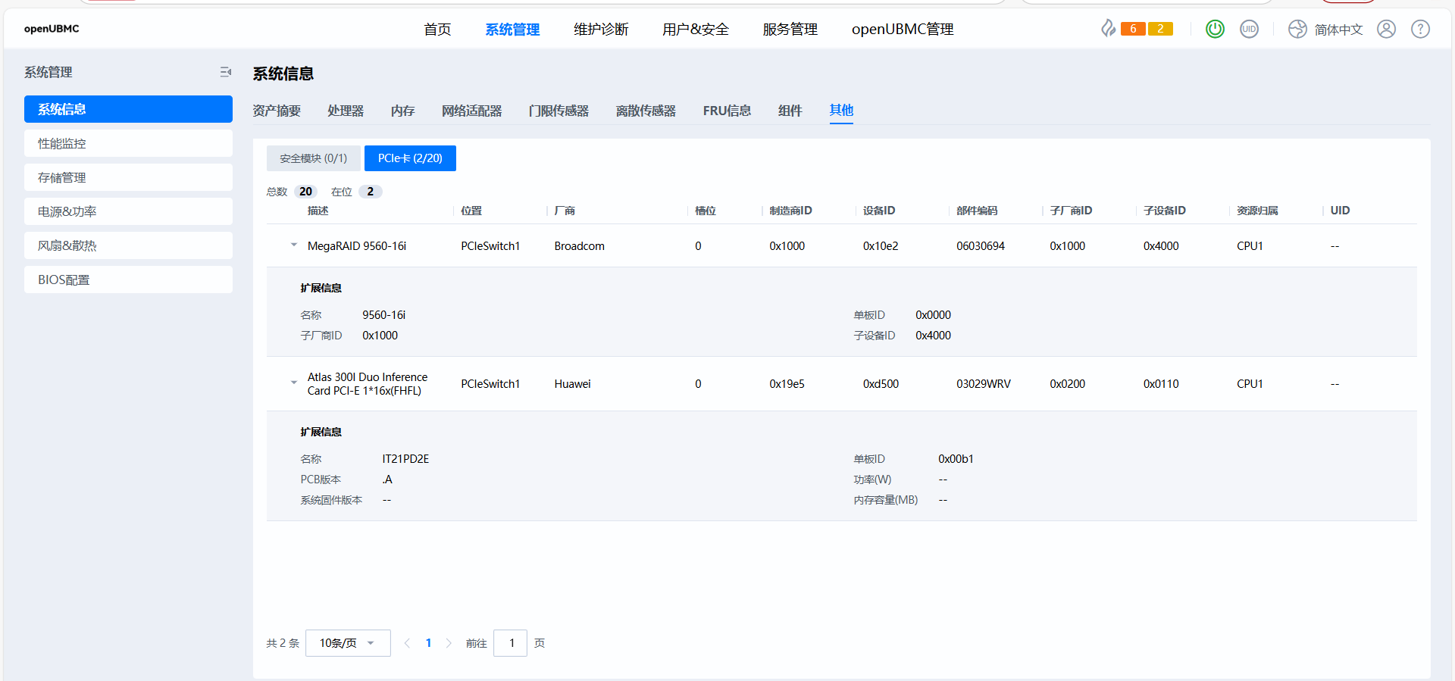
Task: Select the PCIe卡 (2/20) tab
Action: pos(410,158)
